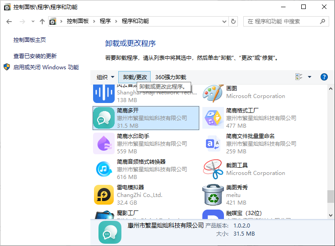
Task: Click the 画图 paint palette icon
Action: pyautogui.click(x=213, y=94)
